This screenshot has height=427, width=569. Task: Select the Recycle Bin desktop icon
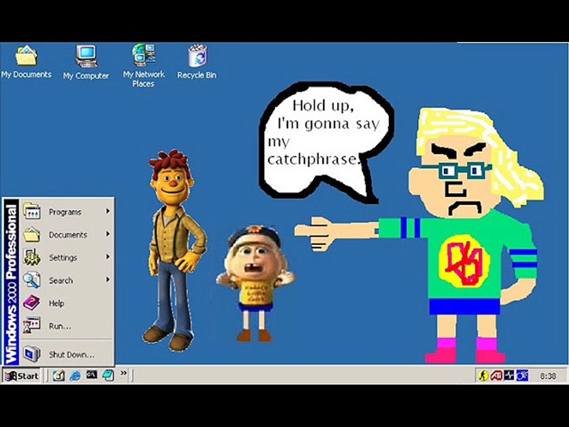[197, 62]
